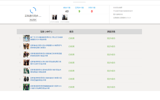Click the 失败个数 label
The image size is (160, 100).
(x=92, y=8)
